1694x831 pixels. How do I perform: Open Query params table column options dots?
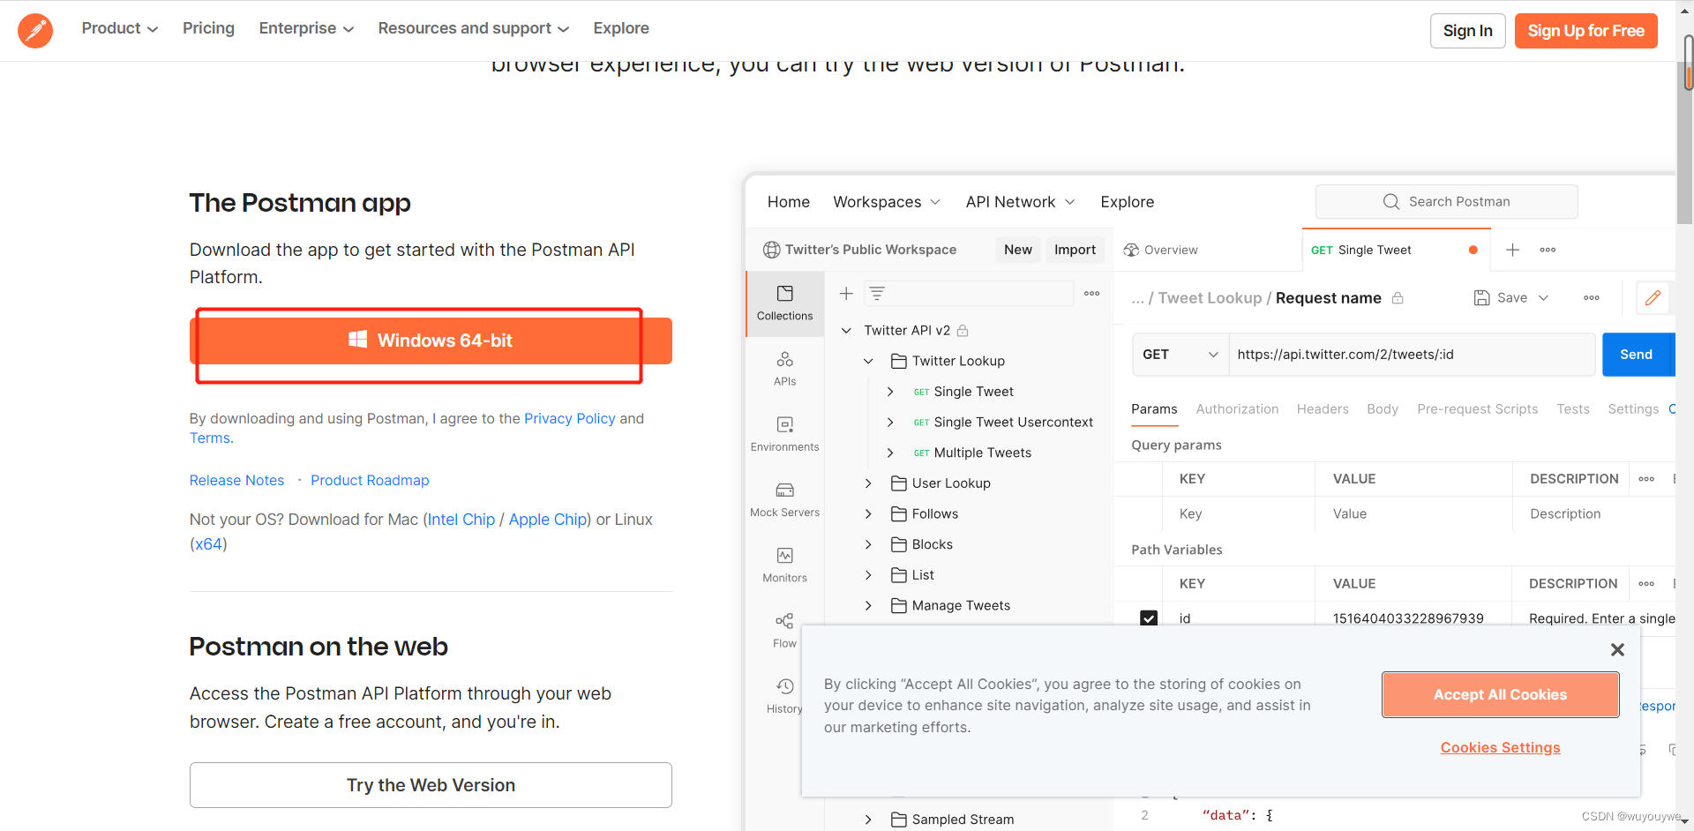tap(1646, 479)
